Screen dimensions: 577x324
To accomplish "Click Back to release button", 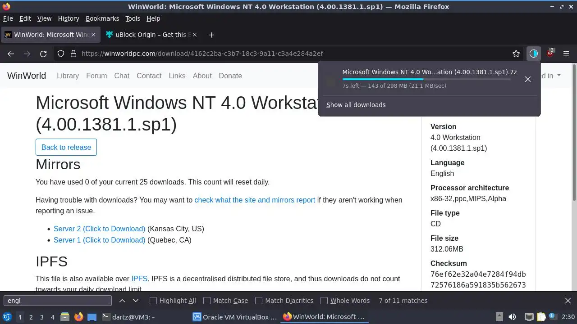I will coord(66,147).
